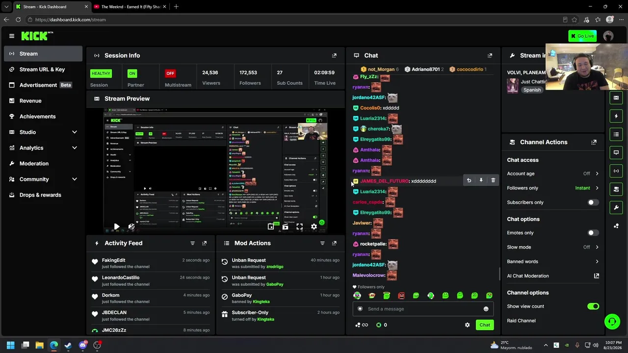Click the Just Chatting category thumbnail
The height and width of the screenshot is (353, 628).
click(x=513, y=86)
